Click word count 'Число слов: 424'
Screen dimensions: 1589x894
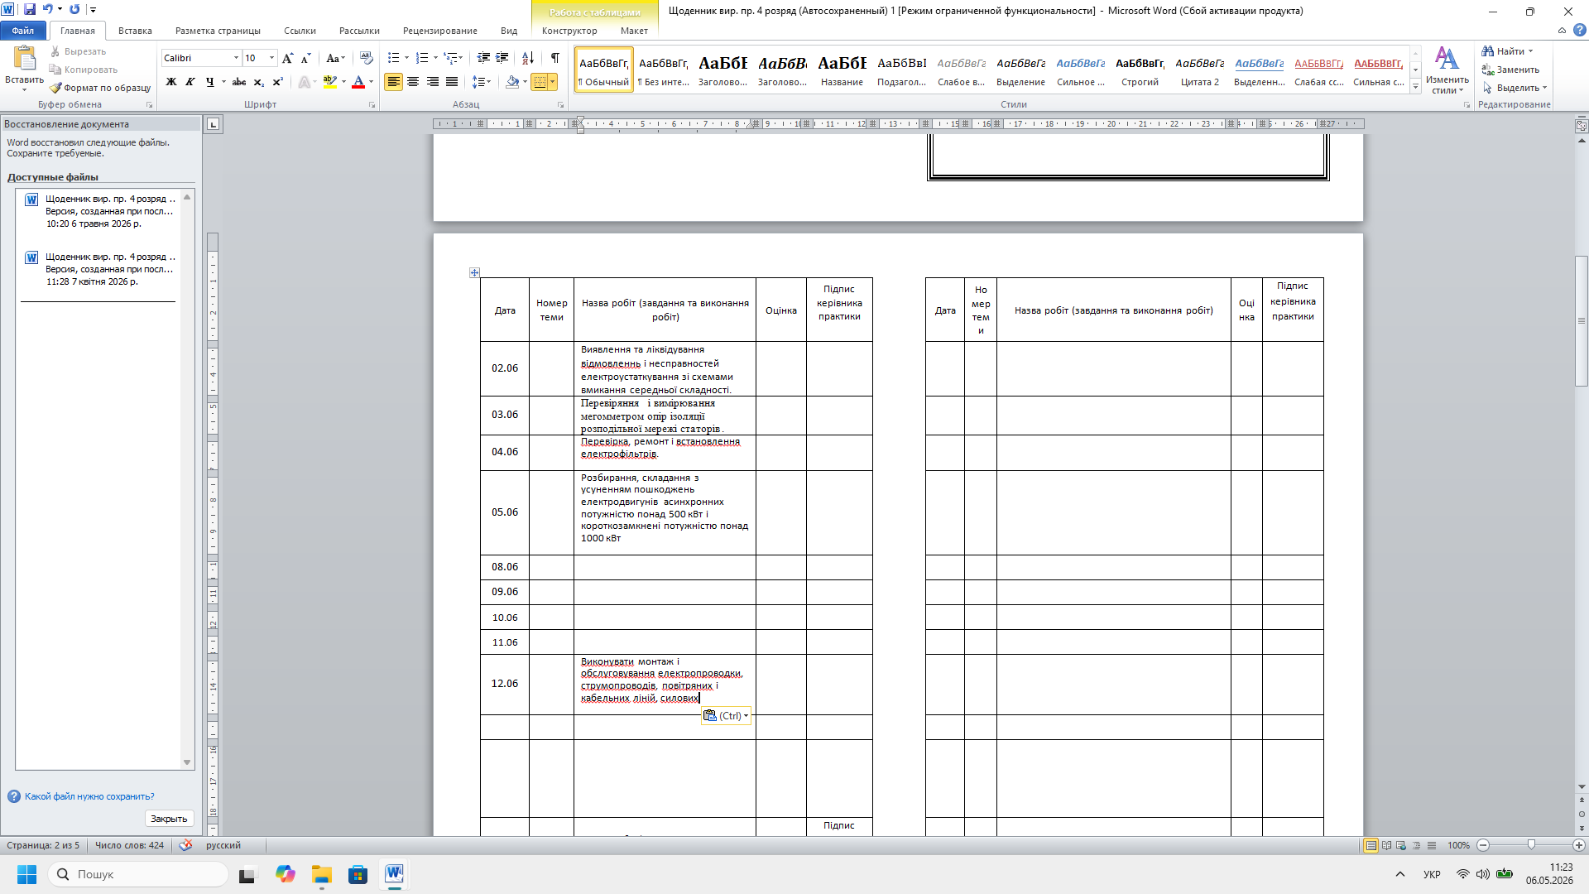pos(129,845)
